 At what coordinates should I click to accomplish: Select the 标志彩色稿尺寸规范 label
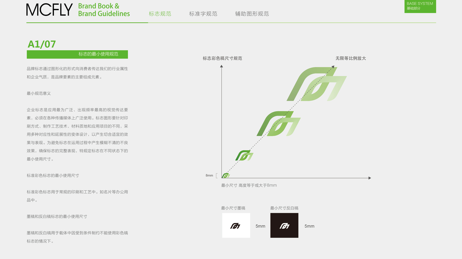(x=222, y=58)
